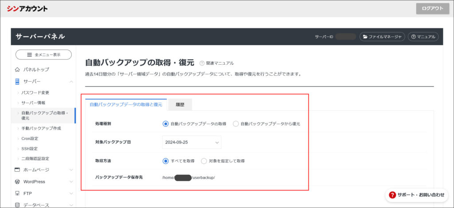This screenshot has width=454, height=208.
Task: Click the home icon beside パネルトップ
Action: coord(17,70)
